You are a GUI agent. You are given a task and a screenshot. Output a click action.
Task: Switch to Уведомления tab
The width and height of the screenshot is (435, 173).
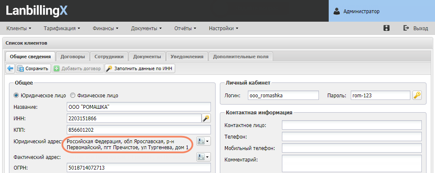pyautogui.click(x=187, y=57)
